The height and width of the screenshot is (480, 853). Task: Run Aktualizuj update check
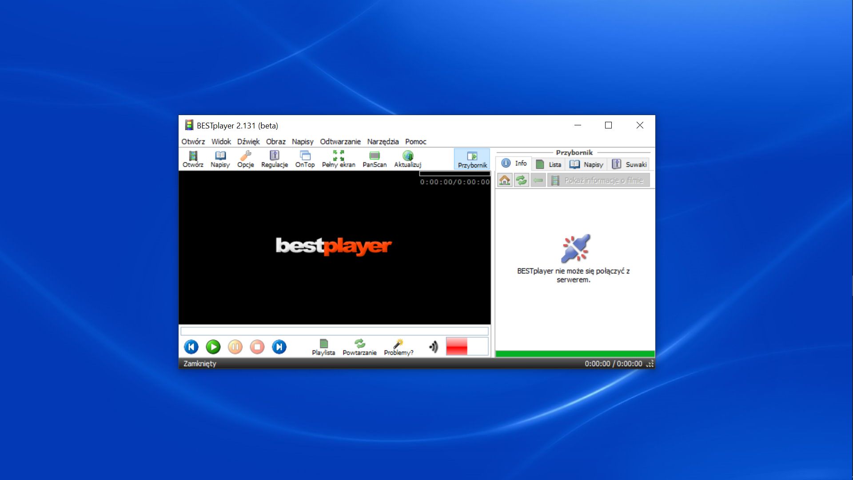[x=408, y=159]
